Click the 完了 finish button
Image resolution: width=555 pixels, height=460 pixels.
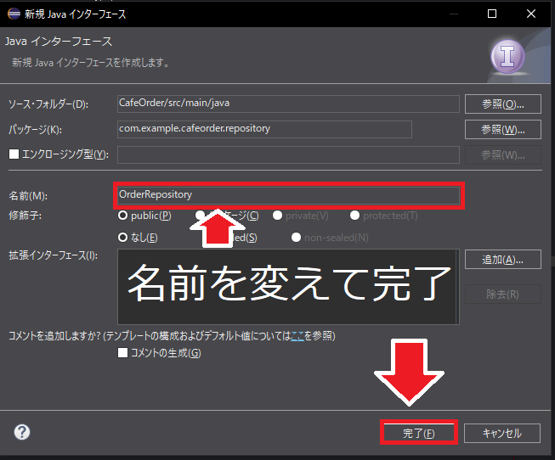[x=418, y=433]
